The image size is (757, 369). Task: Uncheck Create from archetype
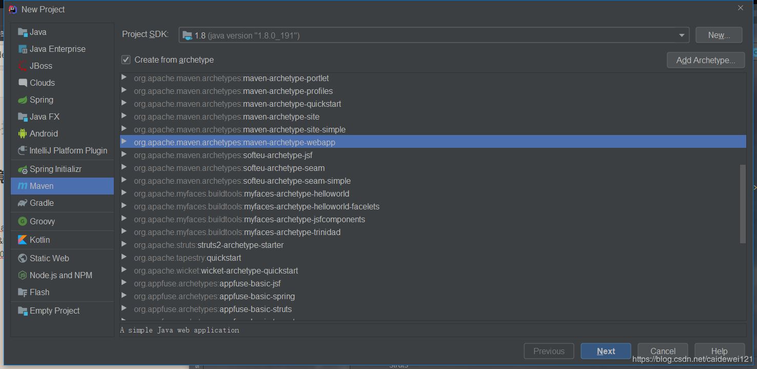(126, 60)
